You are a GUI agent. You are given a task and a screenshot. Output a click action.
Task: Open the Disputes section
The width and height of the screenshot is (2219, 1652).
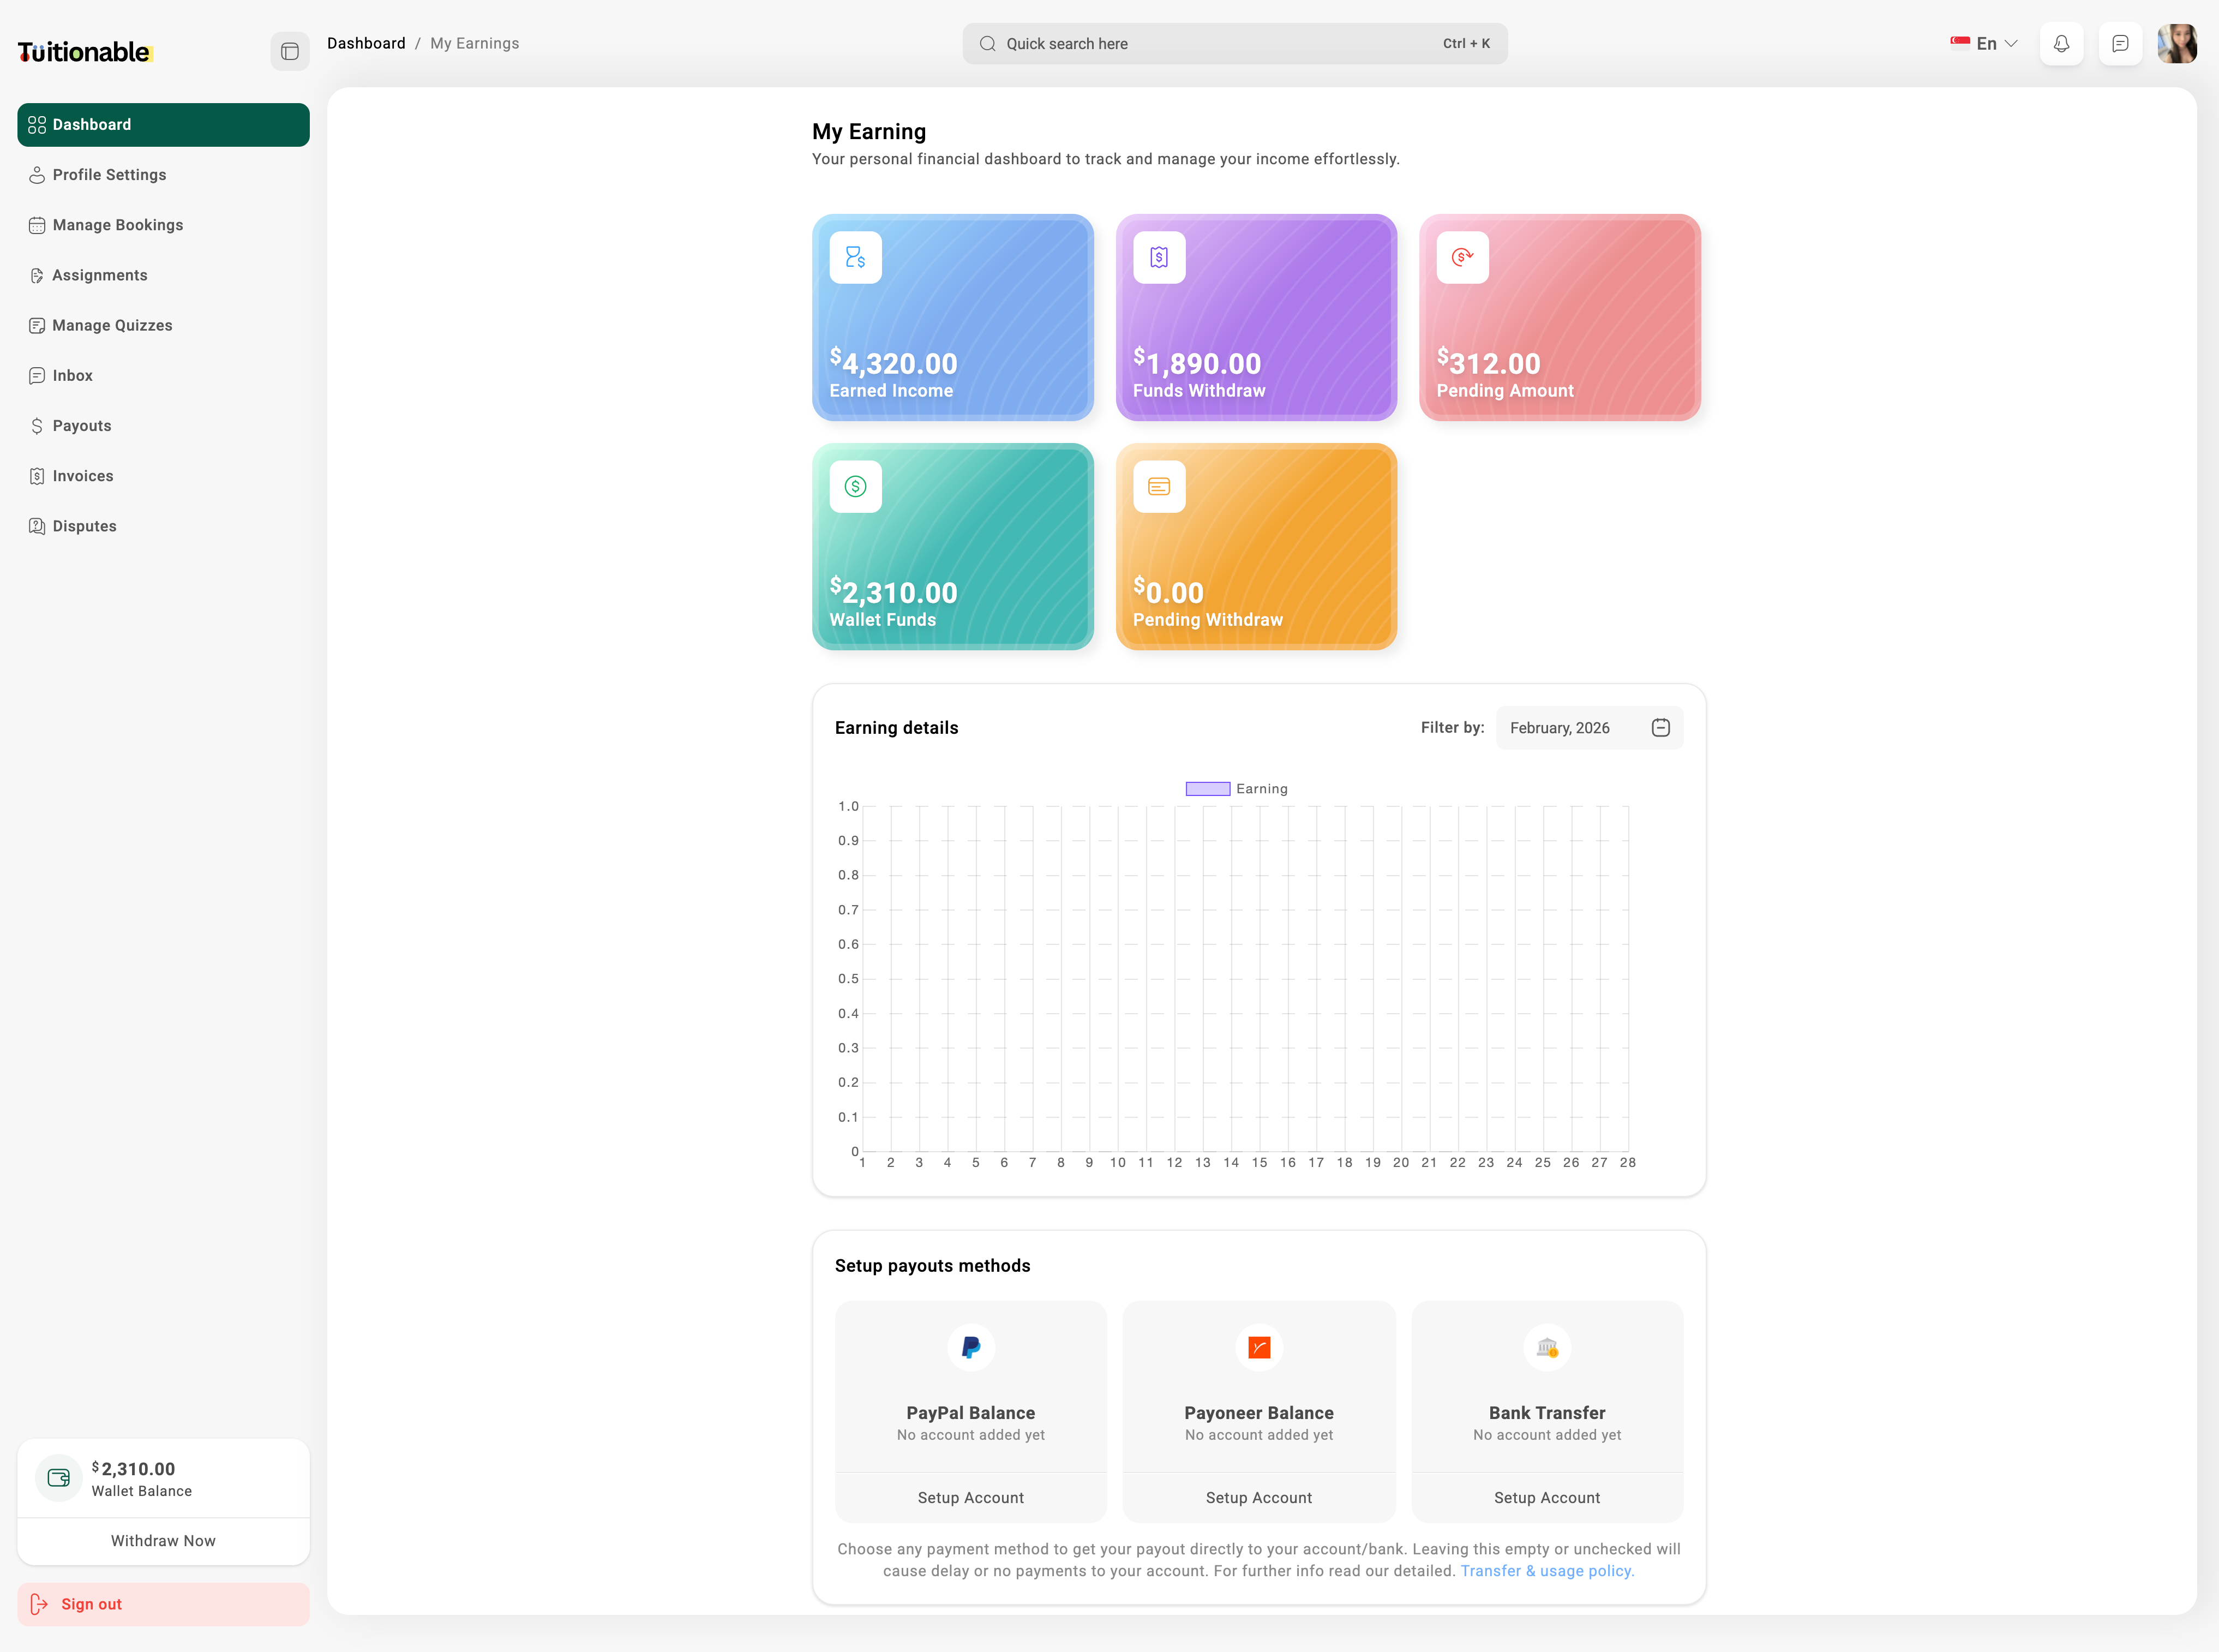[84, 525]
